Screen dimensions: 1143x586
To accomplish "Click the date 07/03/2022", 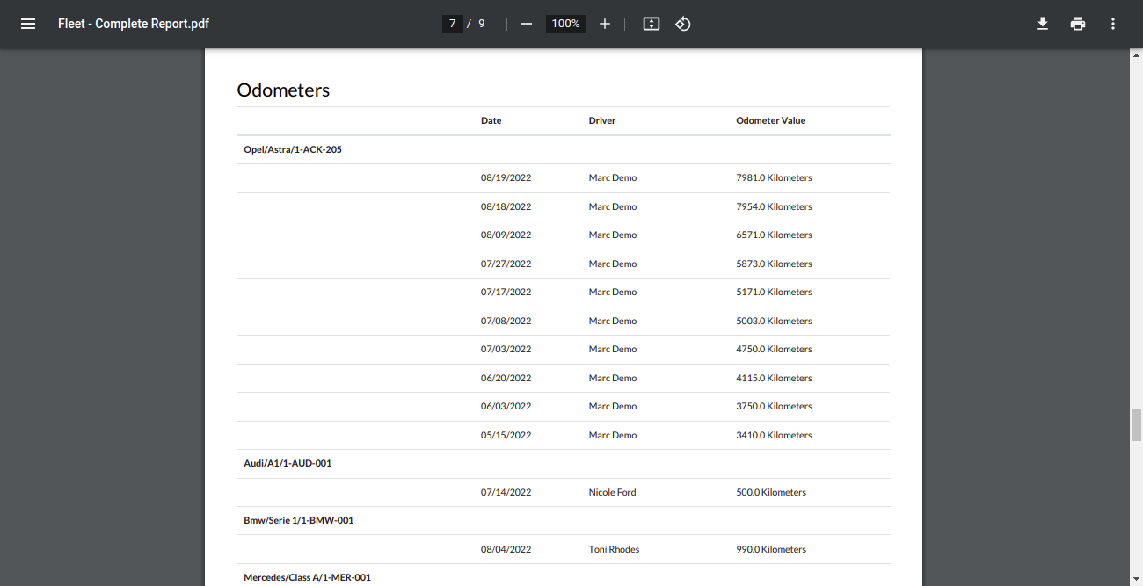I will 506,349.
